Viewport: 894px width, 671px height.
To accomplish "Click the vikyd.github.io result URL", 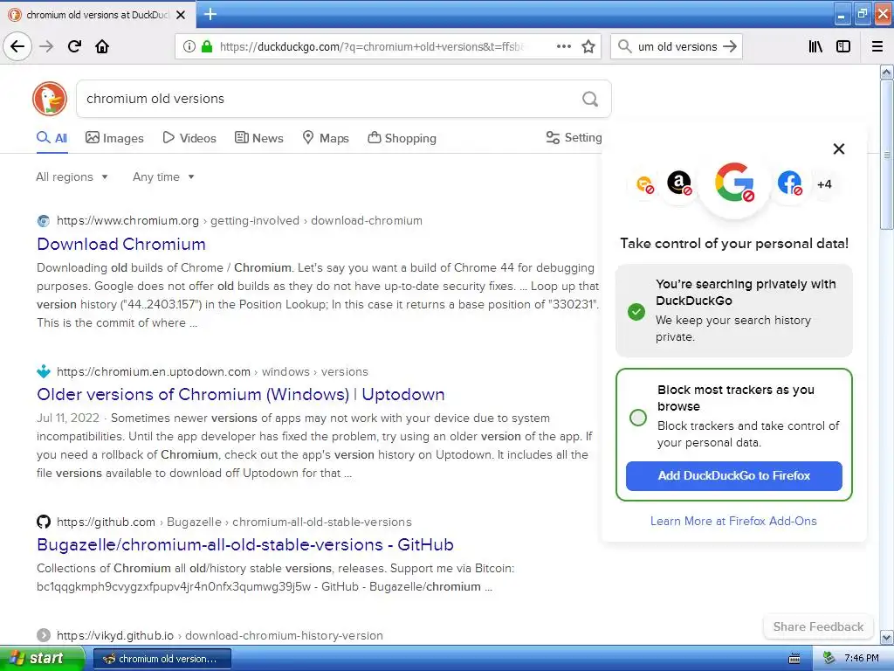I will [x=219, y=635].
